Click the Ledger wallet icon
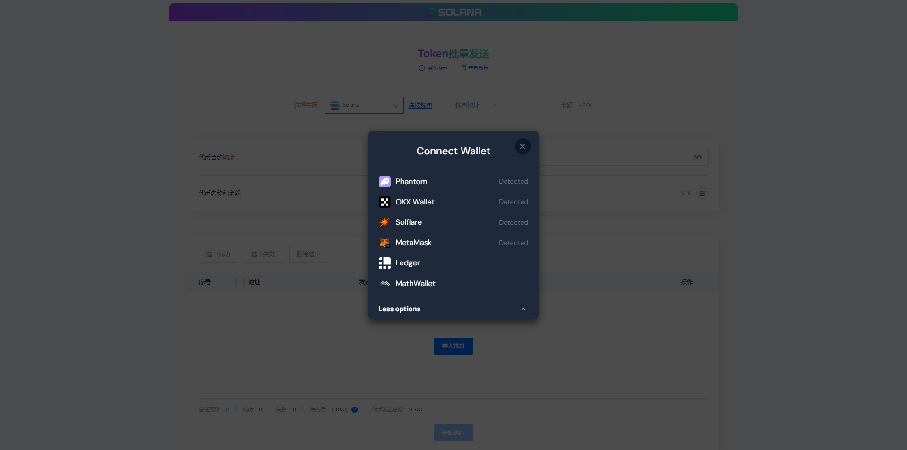 coord(385,263)
